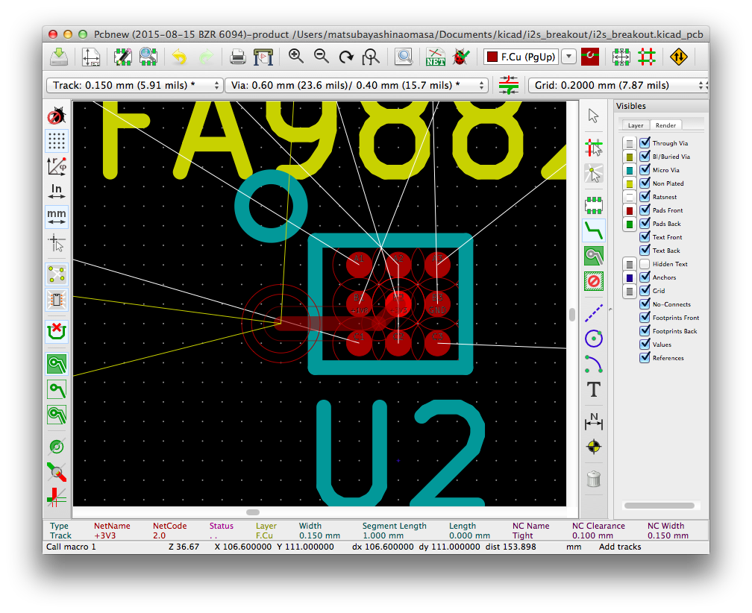Viewport: 752px width, 613px height.
Task: Open the Grid size dropdown
Action: pos(618,85)
